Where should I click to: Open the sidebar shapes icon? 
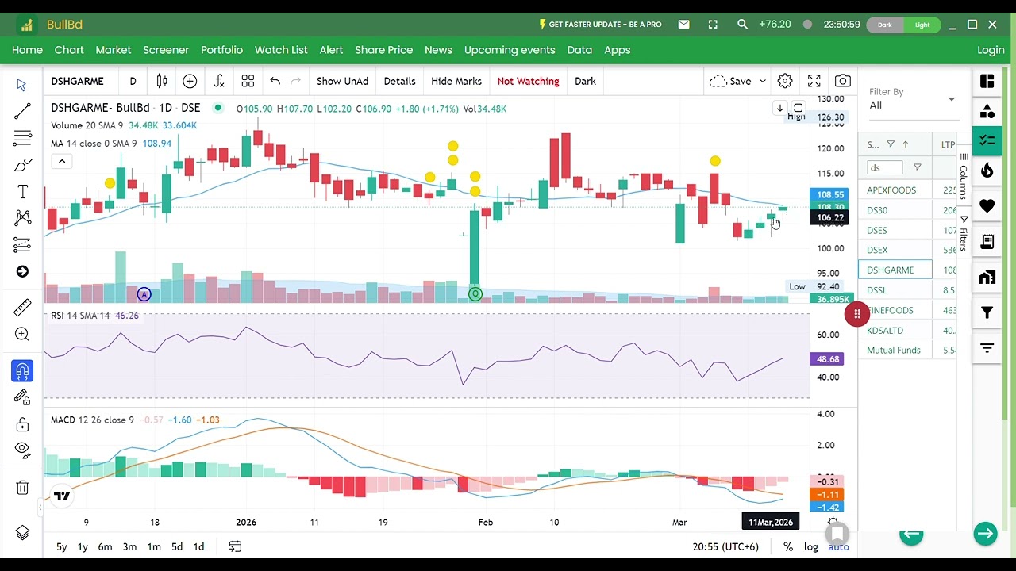(x=987, y=111)
